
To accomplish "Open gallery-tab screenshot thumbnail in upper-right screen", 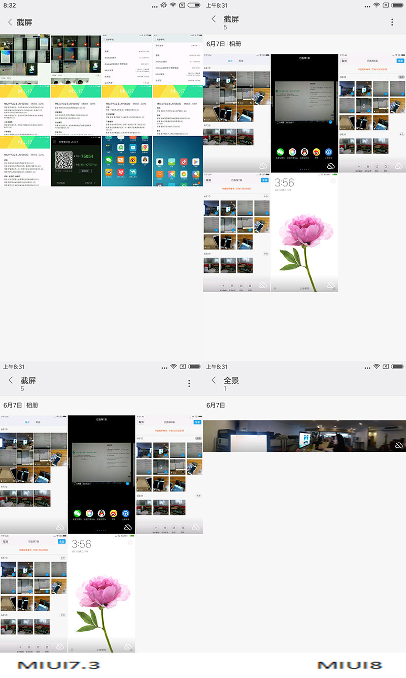I will 236,113.
